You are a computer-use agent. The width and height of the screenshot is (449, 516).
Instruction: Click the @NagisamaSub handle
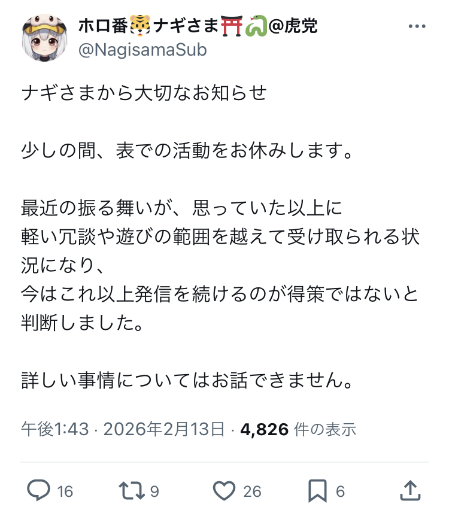[x=142, y=50]
